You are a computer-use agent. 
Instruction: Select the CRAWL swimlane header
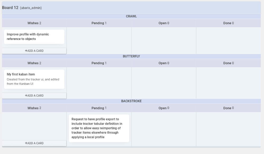point(131,16)
